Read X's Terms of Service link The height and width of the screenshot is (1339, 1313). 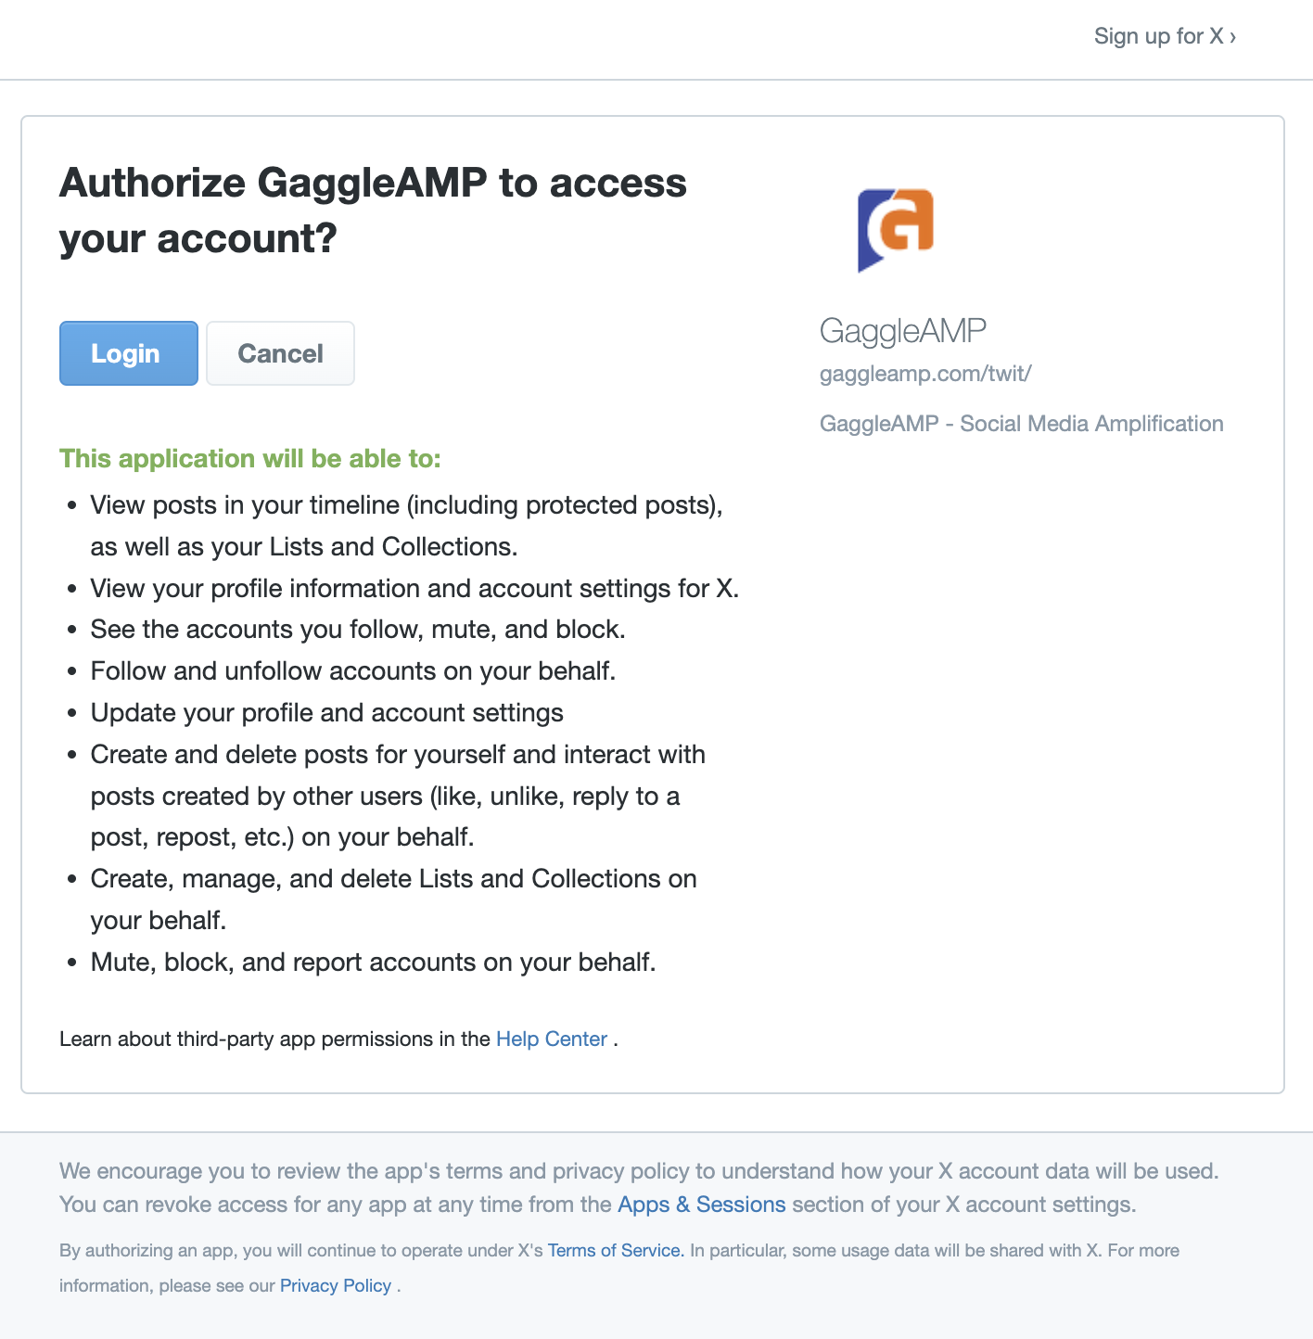click(616, 1250)
